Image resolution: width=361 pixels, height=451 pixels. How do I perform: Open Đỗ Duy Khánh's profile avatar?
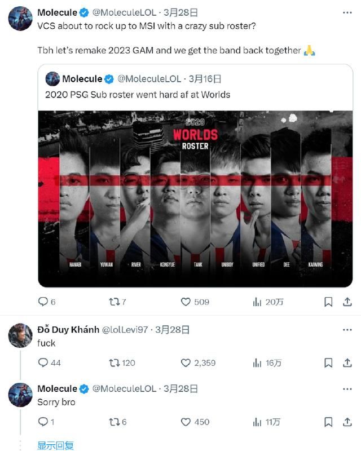(20, 335)
